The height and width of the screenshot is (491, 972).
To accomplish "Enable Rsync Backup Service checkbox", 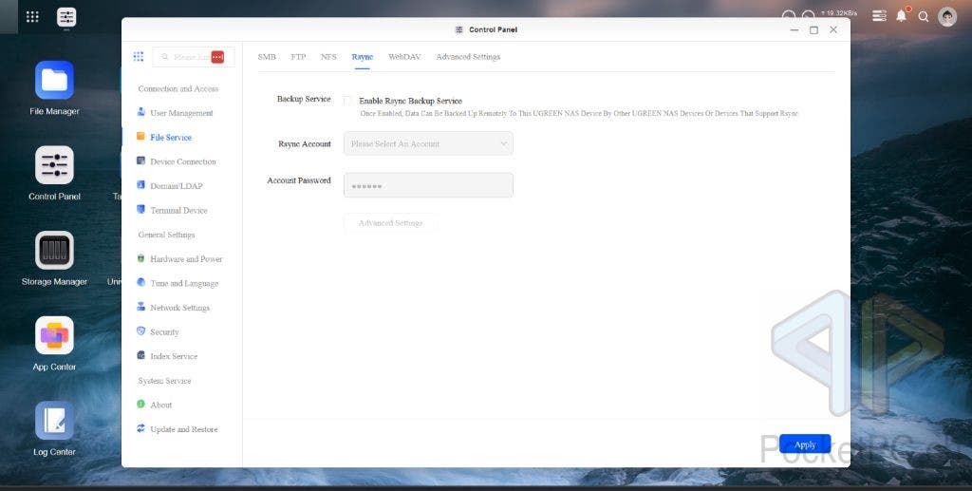I will (x=347, y=101).
